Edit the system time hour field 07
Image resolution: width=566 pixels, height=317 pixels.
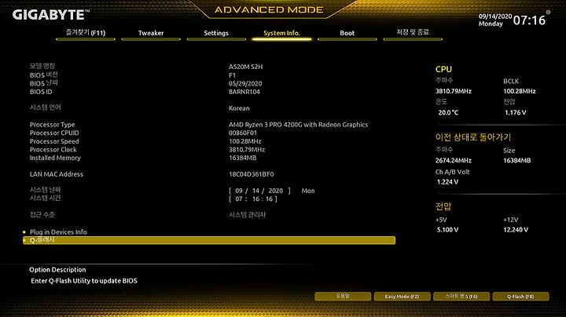coord(239,199)
